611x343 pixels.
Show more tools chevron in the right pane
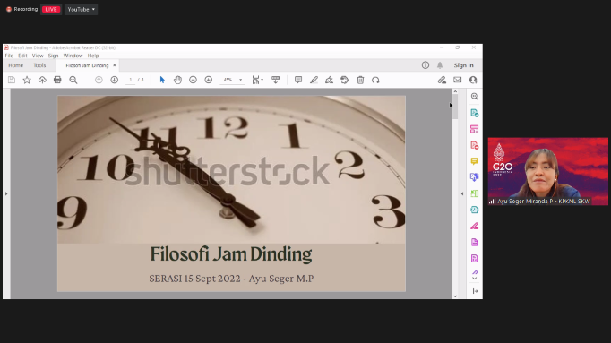point(474,278)
